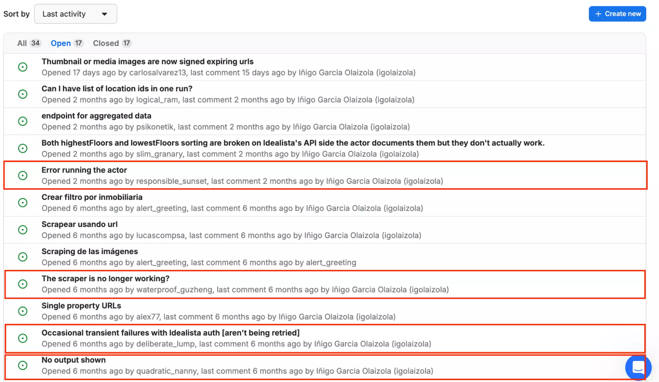Image resolution: width=659 pixels, height=382 pixels.
Task: Click the open status icon beside "Error running the actor"
Action: pyautogui.click(x=22, y=175)
